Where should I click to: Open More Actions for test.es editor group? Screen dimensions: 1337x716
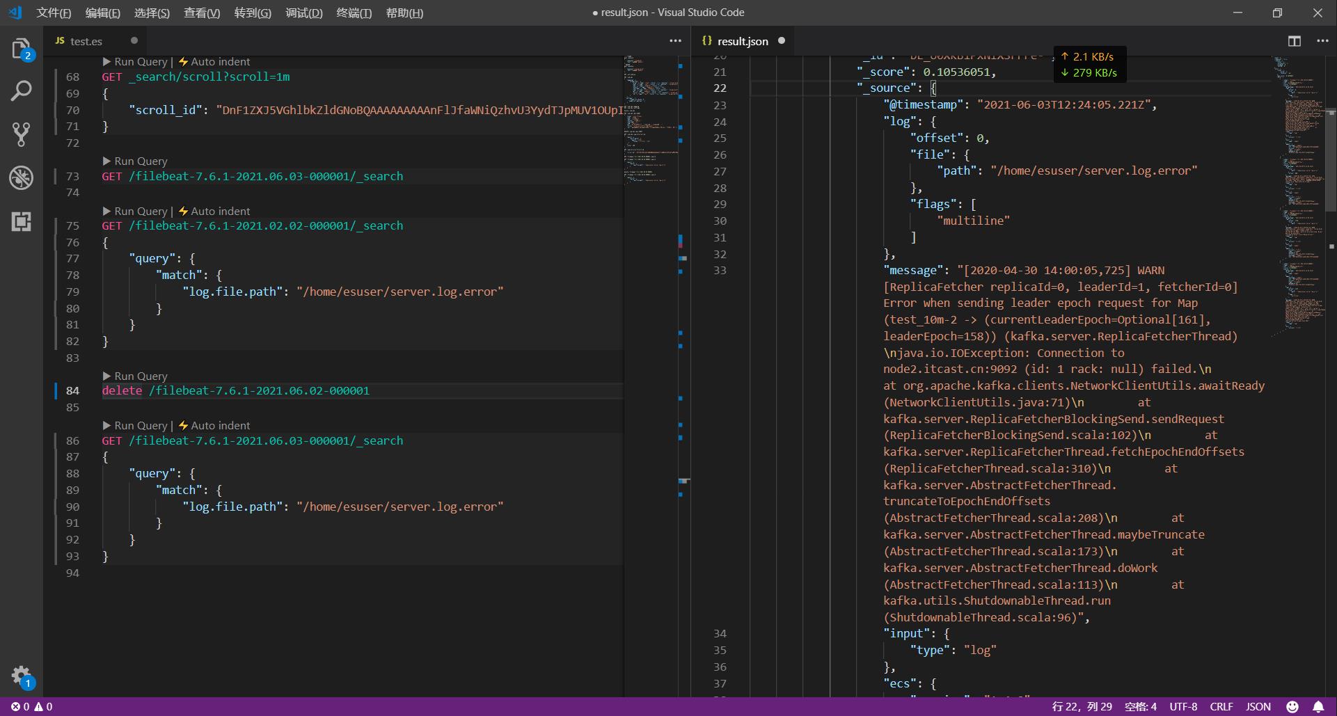pyautogui.click(x=675, y=41)
